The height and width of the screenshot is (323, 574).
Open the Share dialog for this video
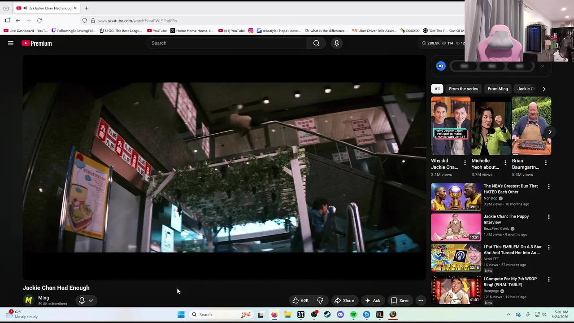(344, 301)
